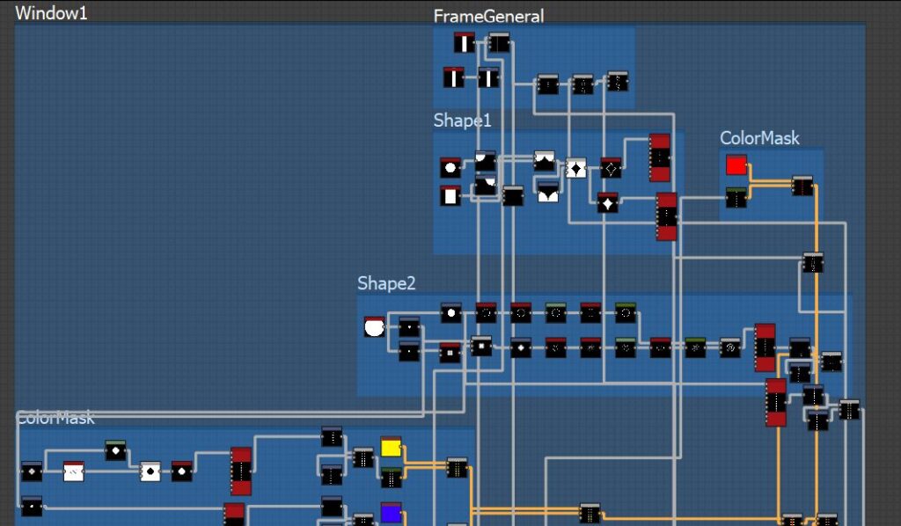Select the blue uniform color node
This screenshot has height=526, width=901.
pos(391,512)
